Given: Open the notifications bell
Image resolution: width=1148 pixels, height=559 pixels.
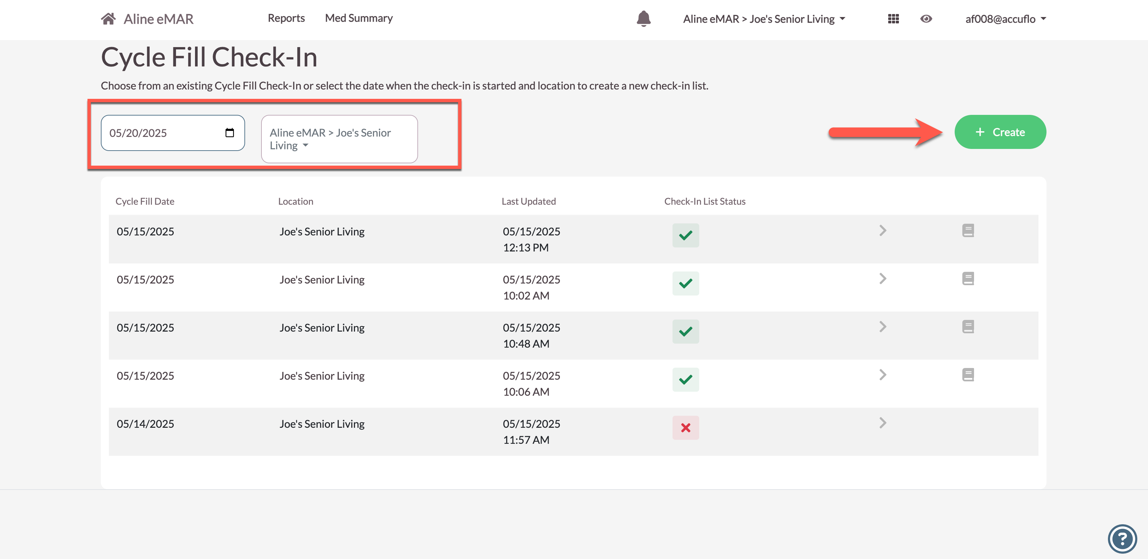Looking at the screenshot, I should pos(643,19).
